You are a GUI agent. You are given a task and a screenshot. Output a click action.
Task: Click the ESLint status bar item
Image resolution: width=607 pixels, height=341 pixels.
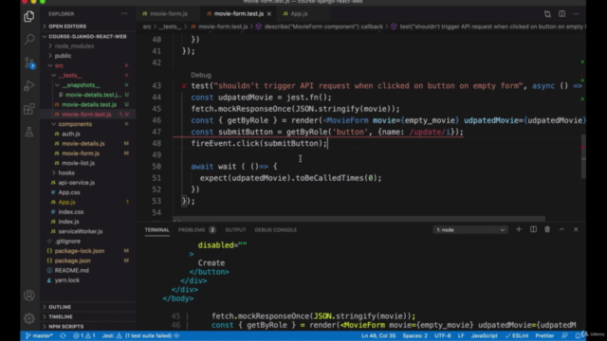[x=517, y=336]
